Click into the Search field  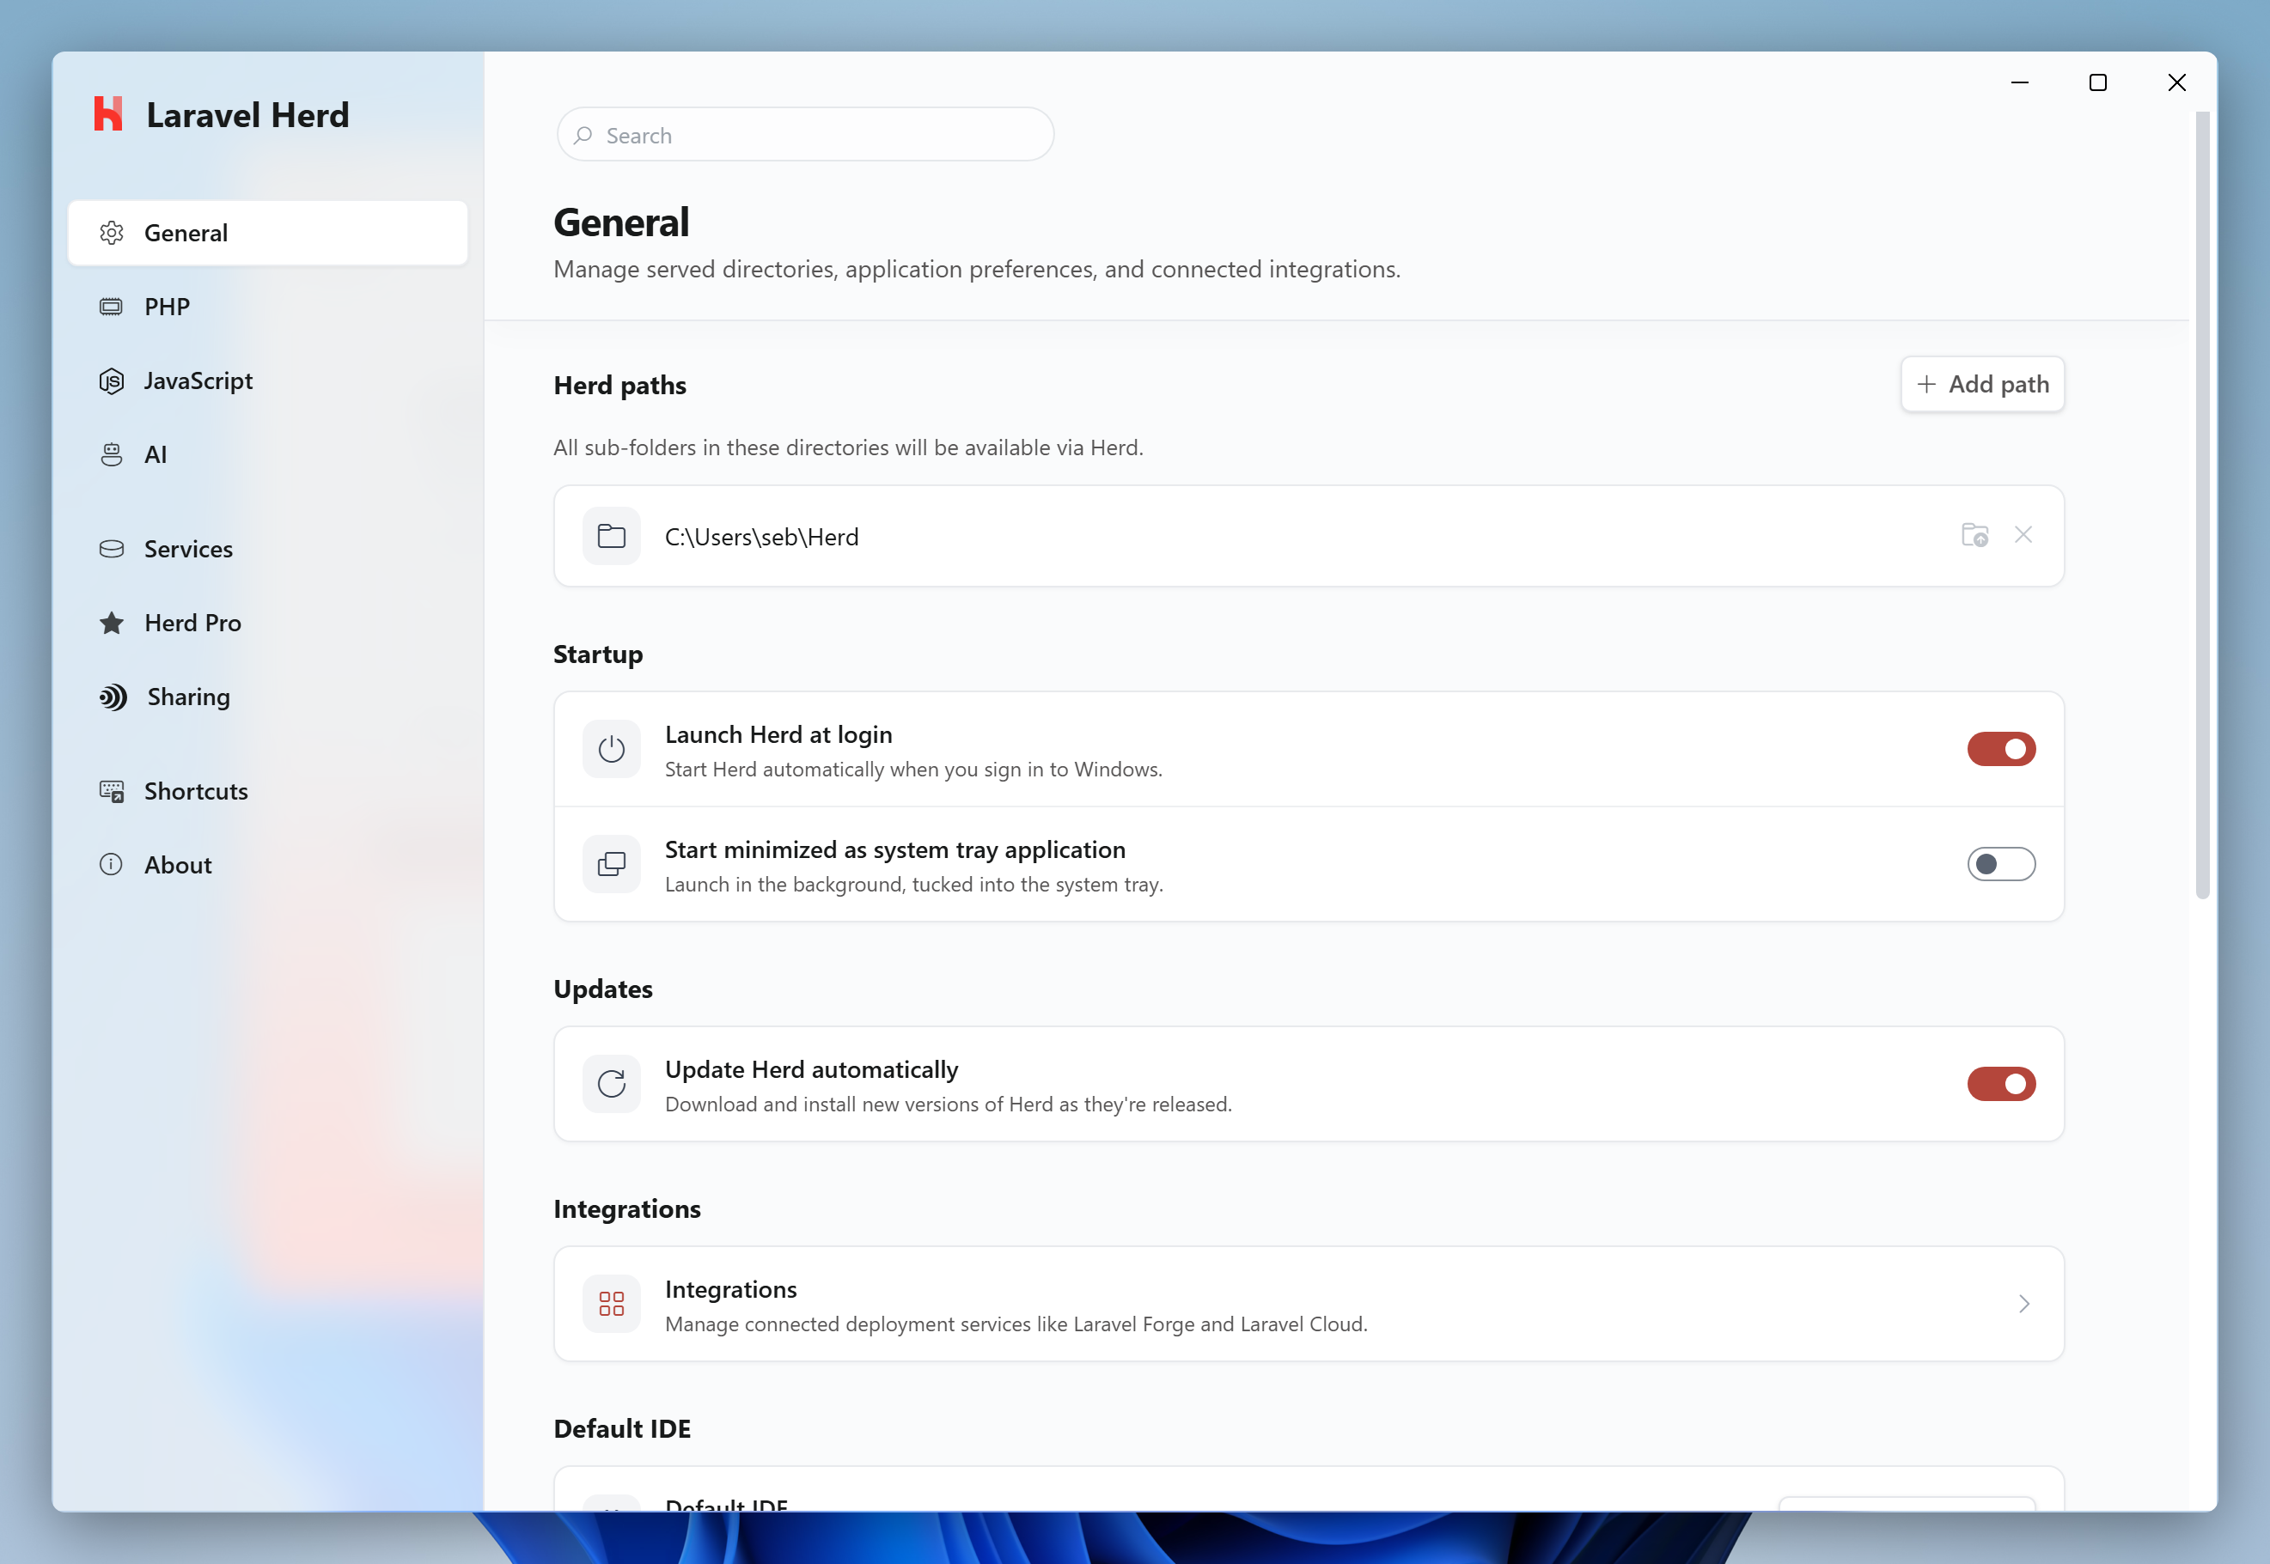(x=806, y=135)
